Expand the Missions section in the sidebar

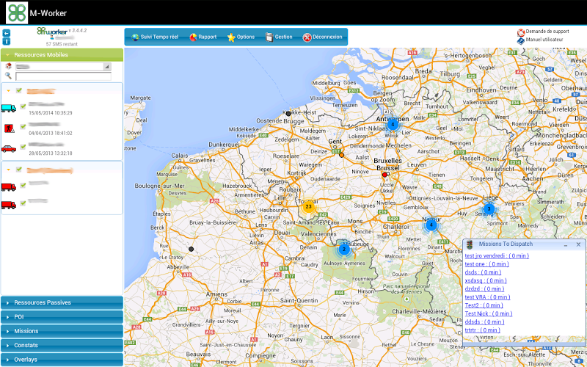tap(62, 331)
